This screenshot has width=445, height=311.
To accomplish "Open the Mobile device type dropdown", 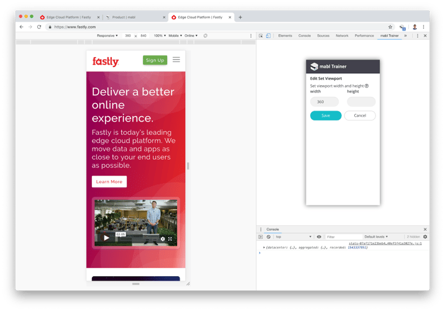I will pyautogui.click(x=175, y=36).
